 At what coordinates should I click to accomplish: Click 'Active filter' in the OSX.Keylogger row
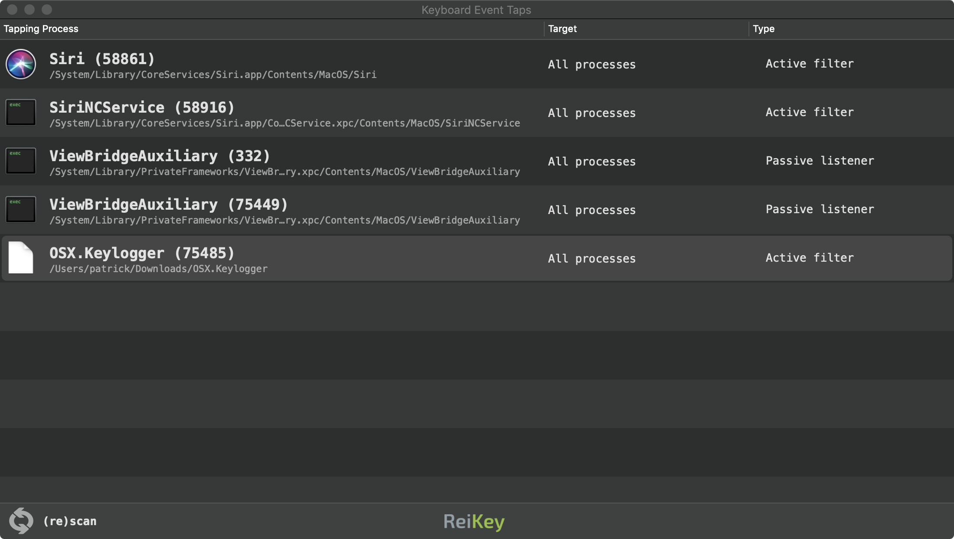[x=810, y=258]
